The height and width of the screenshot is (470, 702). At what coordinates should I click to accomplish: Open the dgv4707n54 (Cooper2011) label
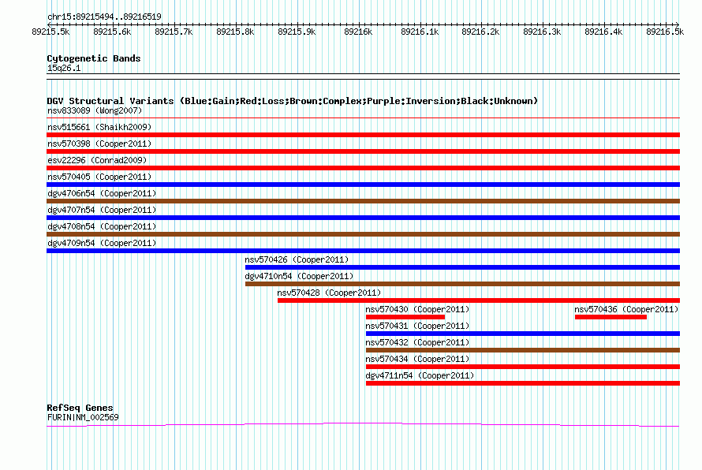102,210
